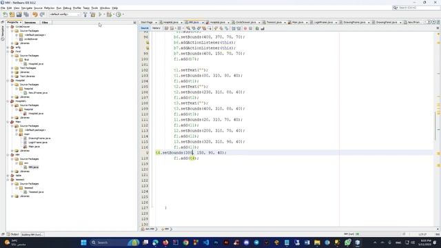The height and width of the screenshot is (248, 441).
Task: Open the default config dropdown
Action: click(x=65, y=14)
